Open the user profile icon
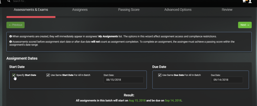Screen dimensions: 257x106 tap(250, 1)
